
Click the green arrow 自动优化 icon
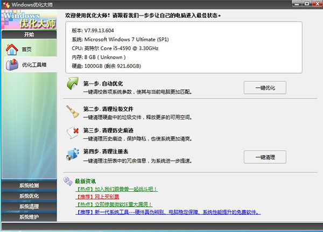point(73,85)
